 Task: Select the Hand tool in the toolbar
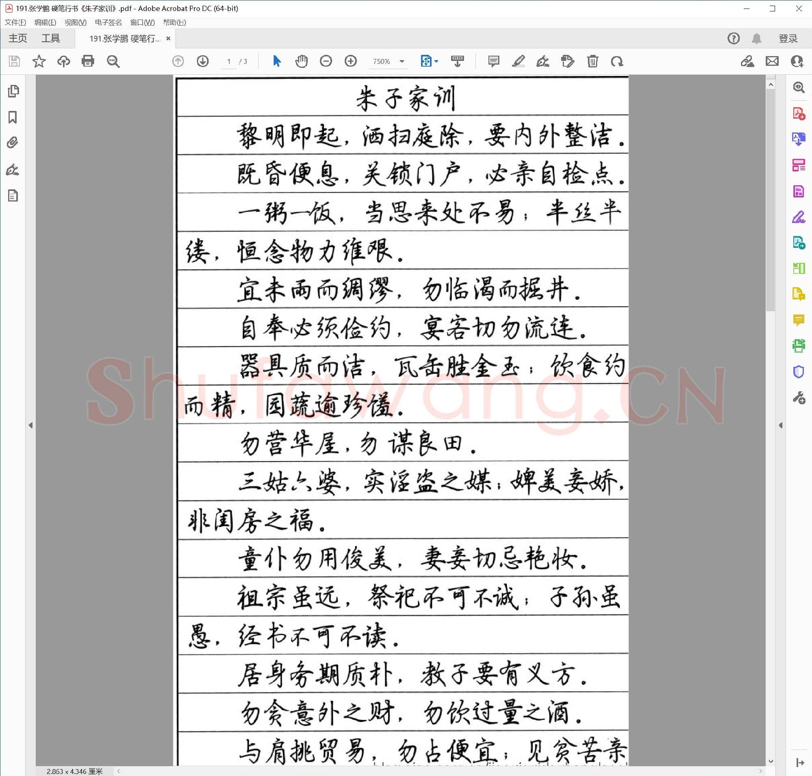(301, 61)
